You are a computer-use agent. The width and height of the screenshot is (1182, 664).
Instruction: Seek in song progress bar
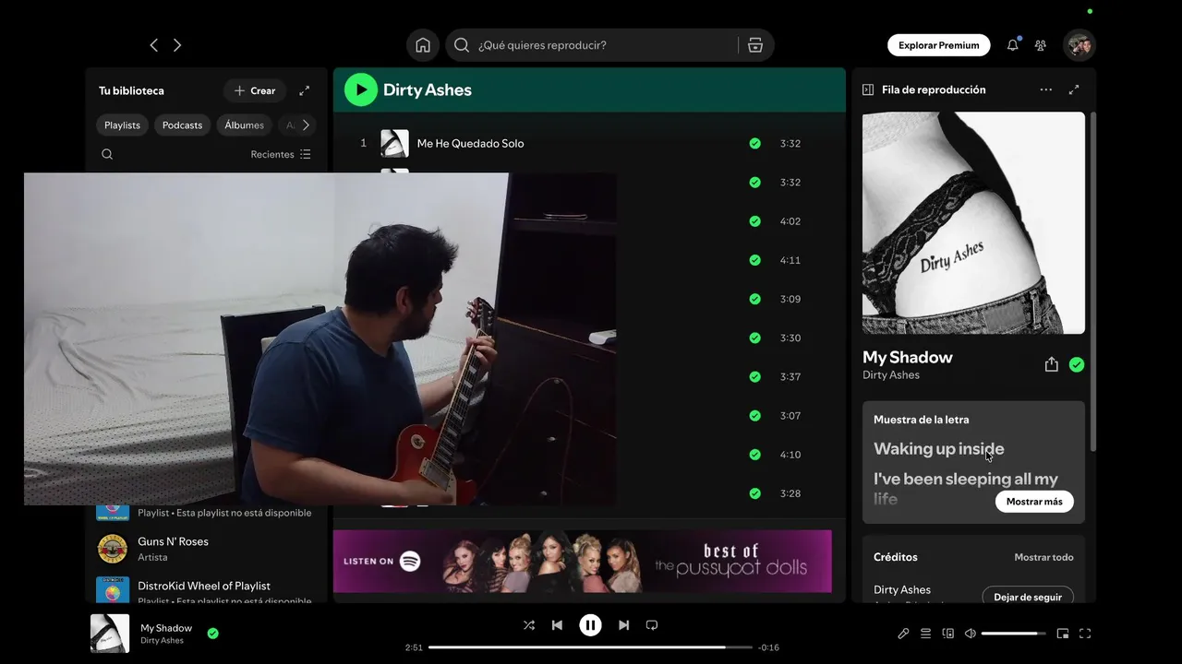coord(590,647)
